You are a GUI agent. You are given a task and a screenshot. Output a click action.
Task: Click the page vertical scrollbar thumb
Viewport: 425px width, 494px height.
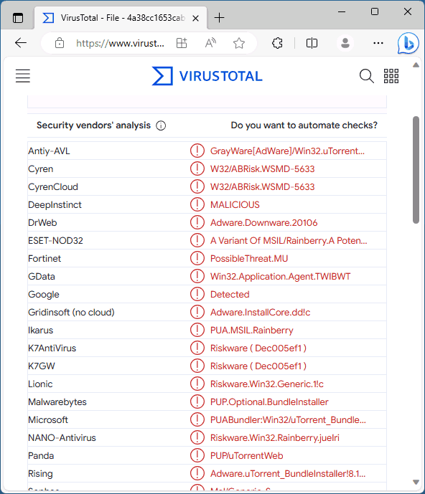[416, 170]
